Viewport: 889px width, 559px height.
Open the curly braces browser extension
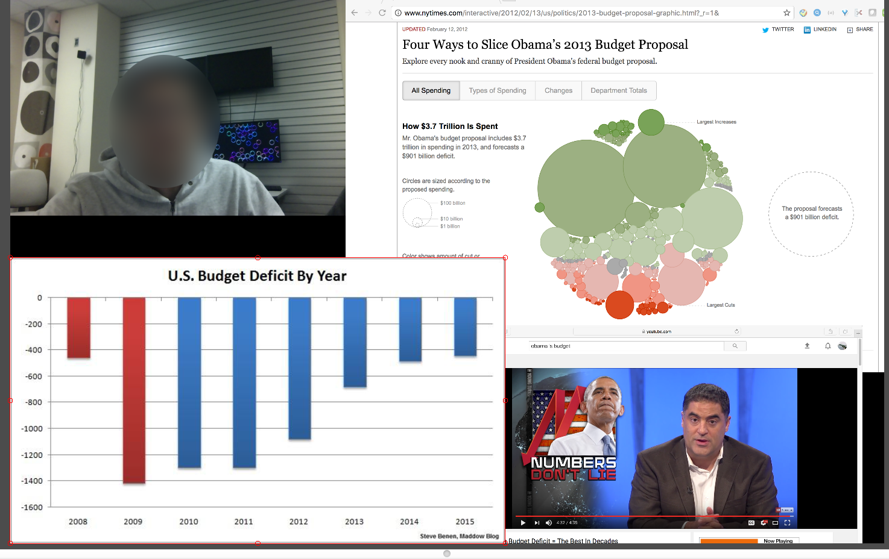pyautogui.click(x=831, y=13)
